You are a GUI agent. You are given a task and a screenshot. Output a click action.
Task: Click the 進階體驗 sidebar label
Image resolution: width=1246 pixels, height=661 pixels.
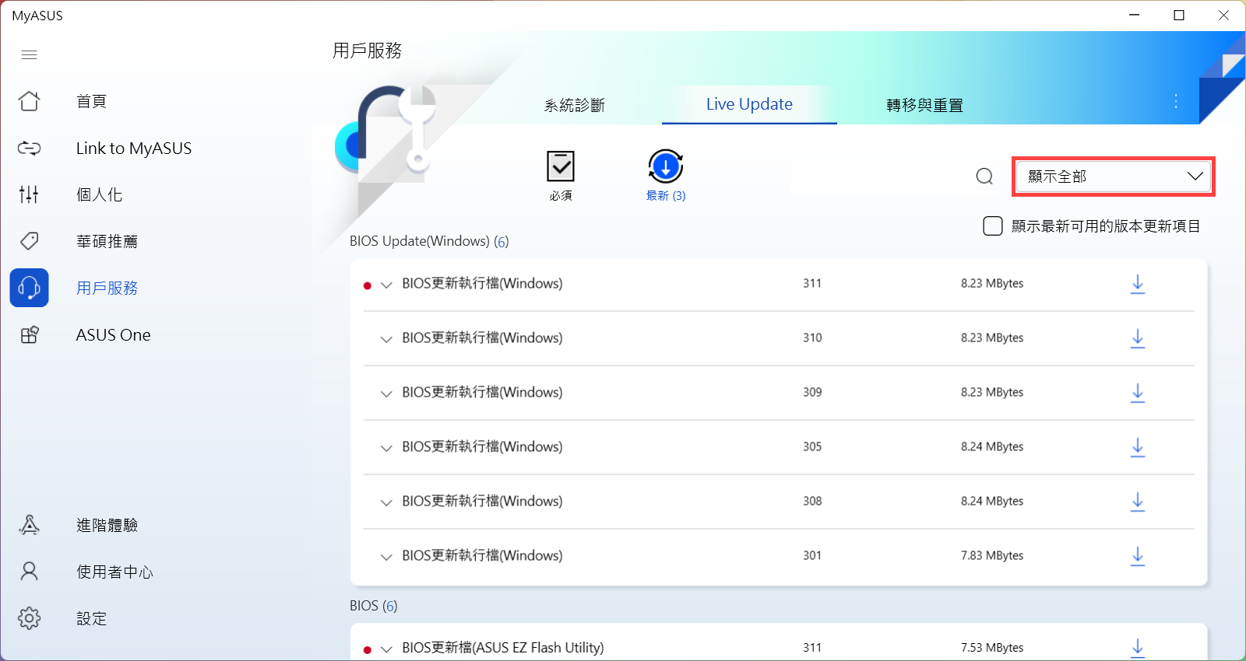[107, 525]
